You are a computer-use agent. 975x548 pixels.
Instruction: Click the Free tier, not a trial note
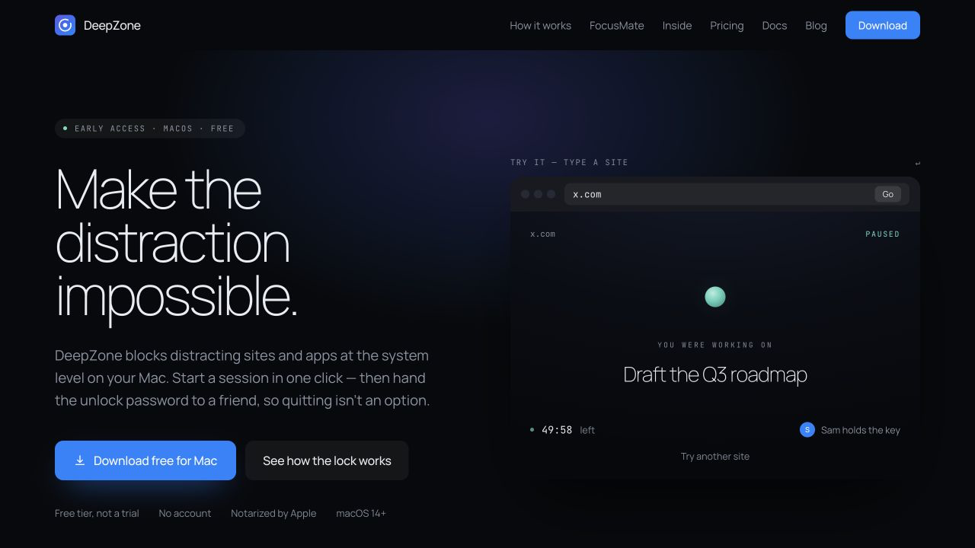(97, 513)
